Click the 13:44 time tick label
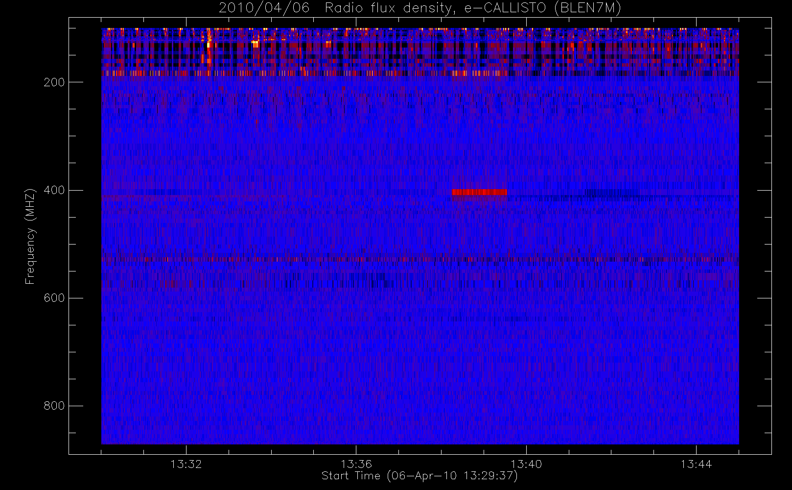 tap(696, 464)
